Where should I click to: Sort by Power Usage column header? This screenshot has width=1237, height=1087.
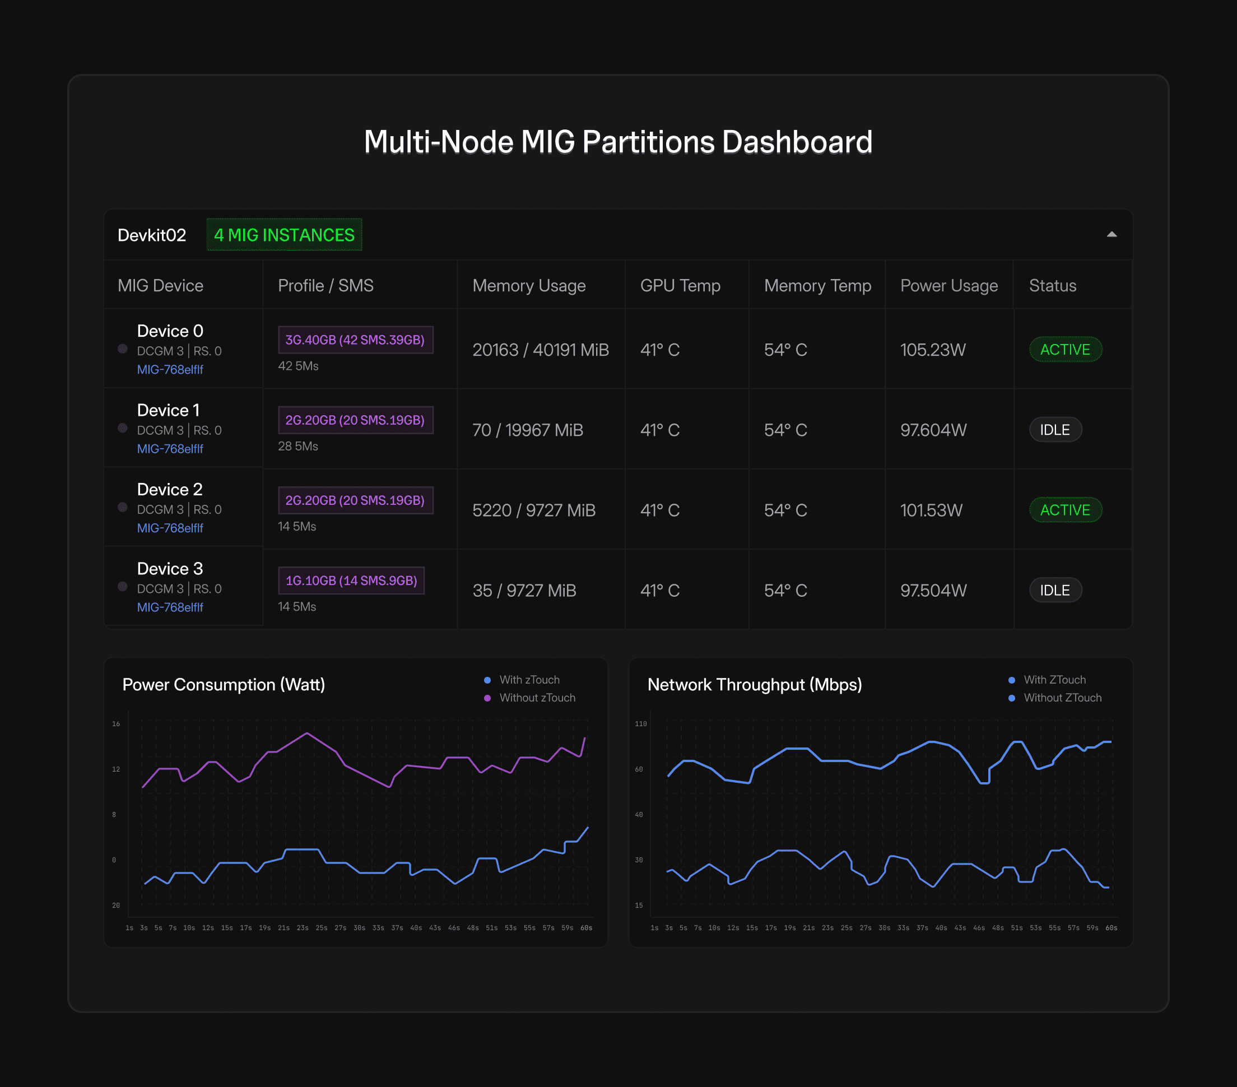(x=948, y=286)
